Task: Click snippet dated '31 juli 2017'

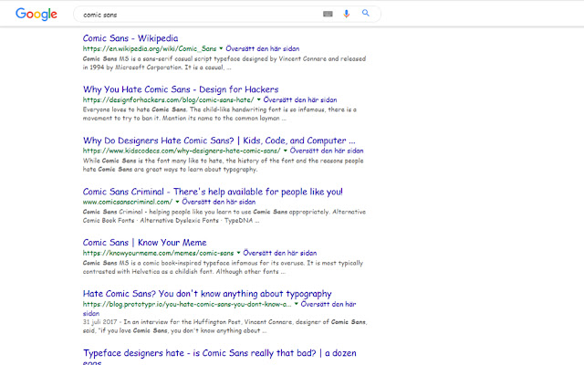Action: pos(225,327)
